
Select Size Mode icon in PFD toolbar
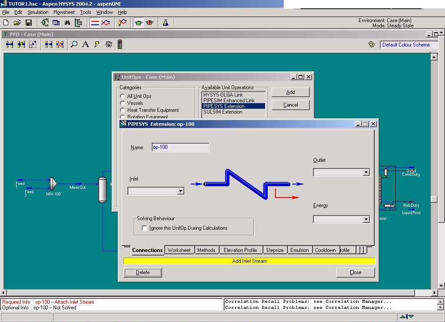point(33,44)
